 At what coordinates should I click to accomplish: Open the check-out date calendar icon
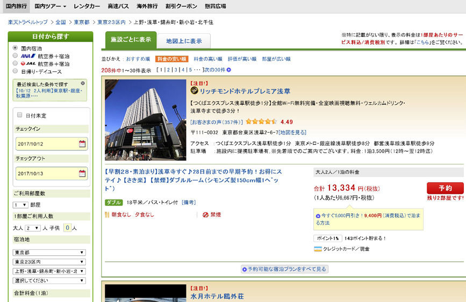click(x=82, y=174)
